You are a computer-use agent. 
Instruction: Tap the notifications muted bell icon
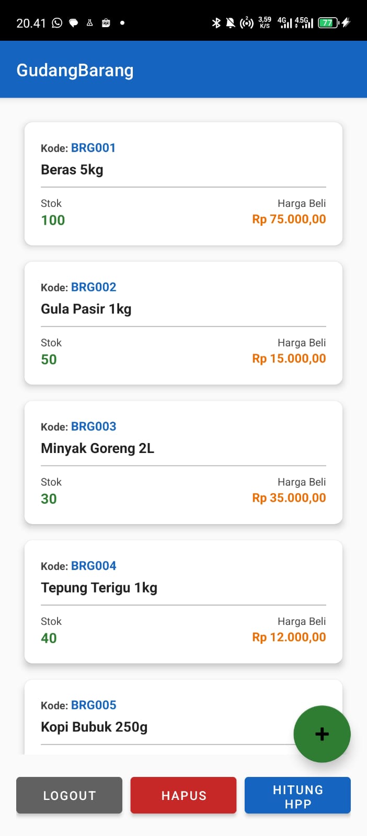pyautogui.click(x=231, y=22)
